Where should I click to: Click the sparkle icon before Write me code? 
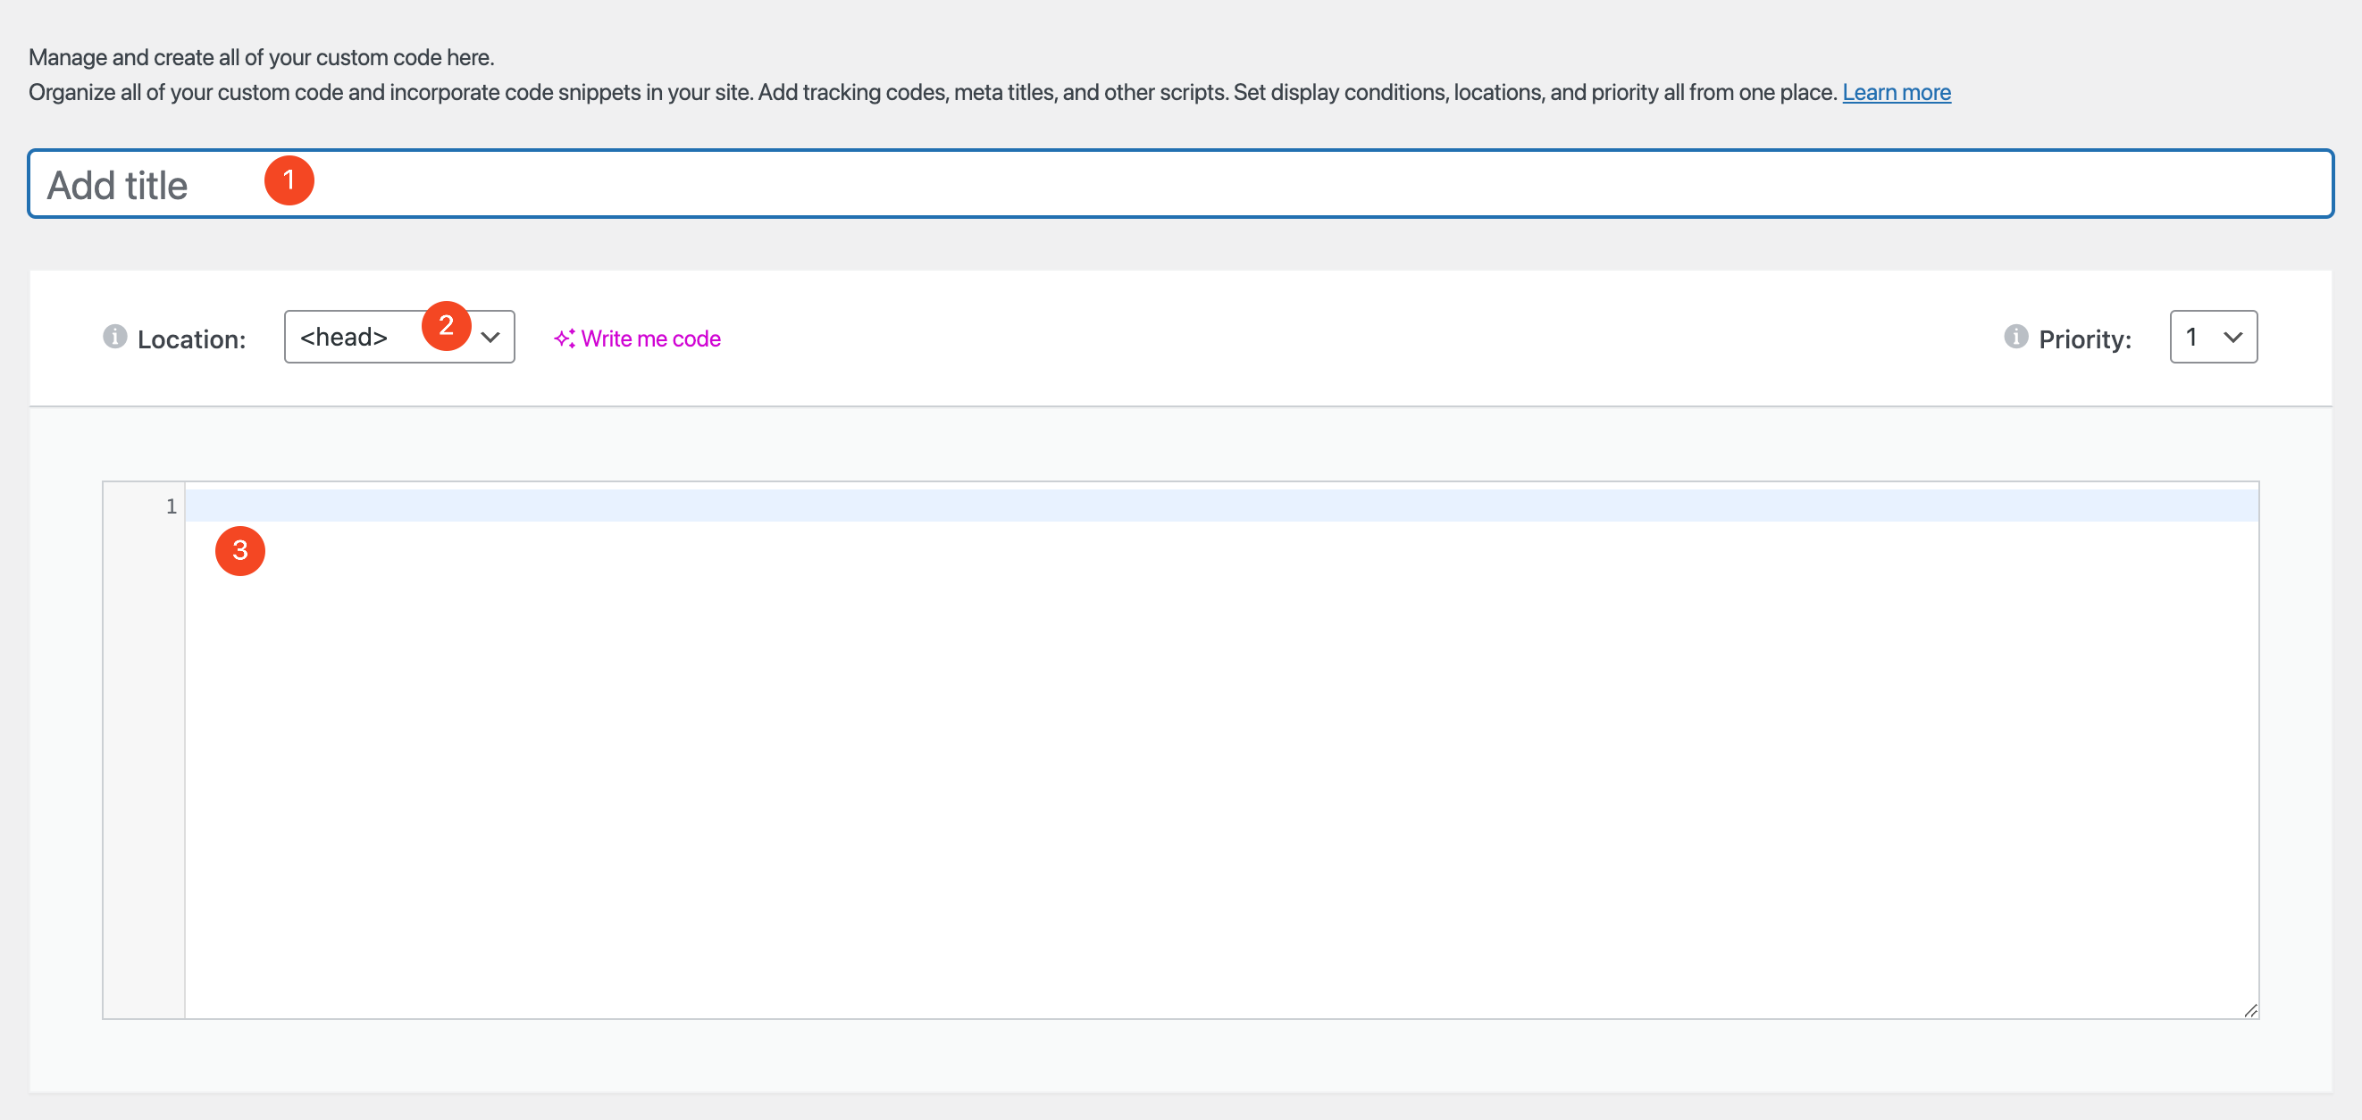tap(565, 339)
